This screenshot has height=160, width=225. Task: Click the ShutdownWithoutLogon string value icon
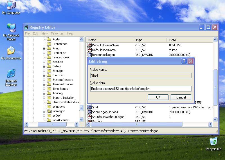point(89,116)
